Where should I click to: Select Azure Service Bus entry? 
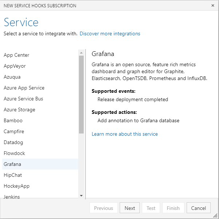(x=23, y=99)
